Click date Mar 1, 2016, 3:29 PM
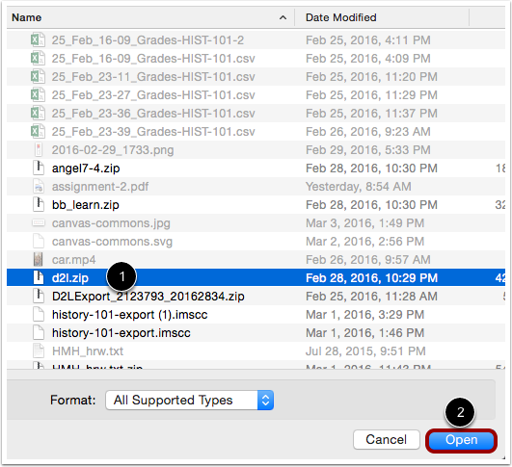The image size is (512, 467). (x=364, y=315)
